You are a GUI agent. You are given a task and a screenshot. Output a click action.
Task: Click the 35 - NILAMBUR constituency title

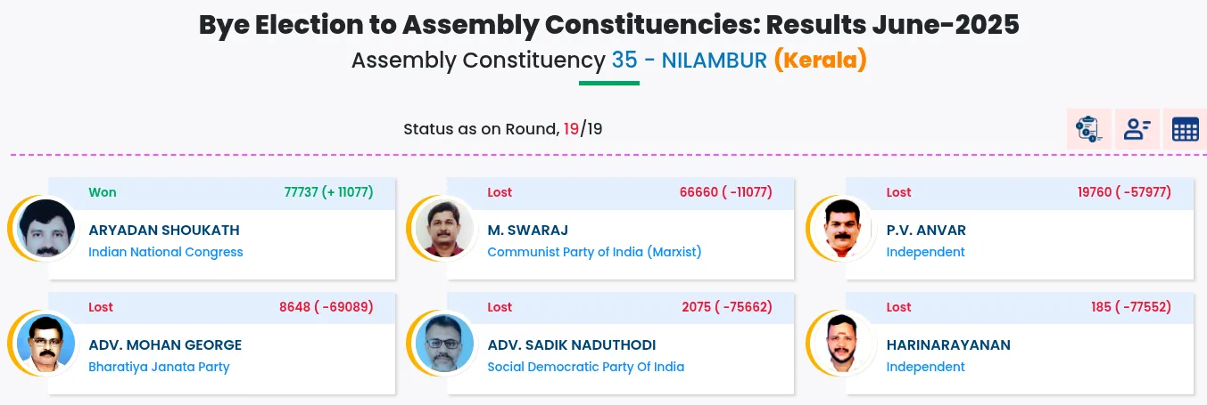click(x=689, y=61)
